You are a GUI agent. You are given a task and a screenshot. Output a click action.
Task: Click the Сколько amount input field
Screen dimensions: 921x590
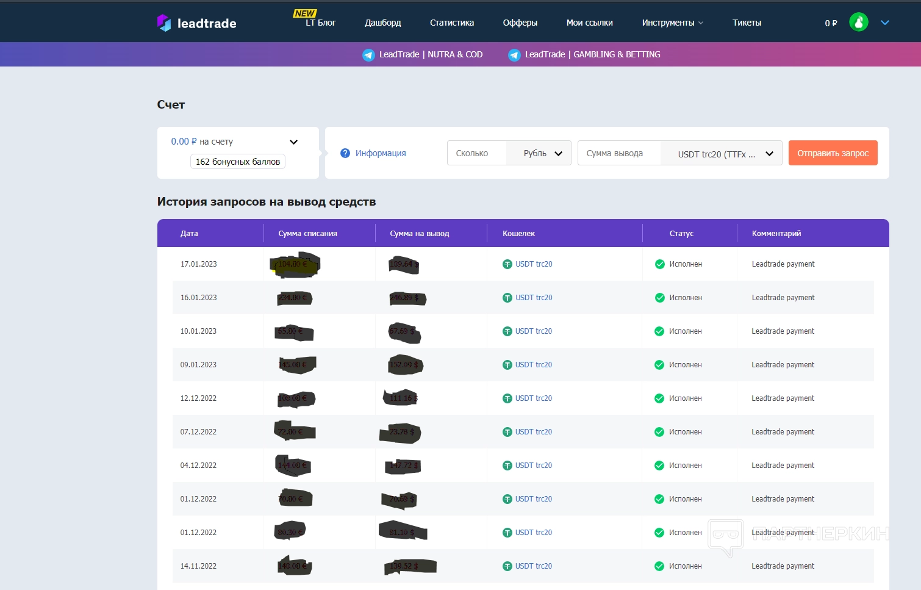click(476, 153)
